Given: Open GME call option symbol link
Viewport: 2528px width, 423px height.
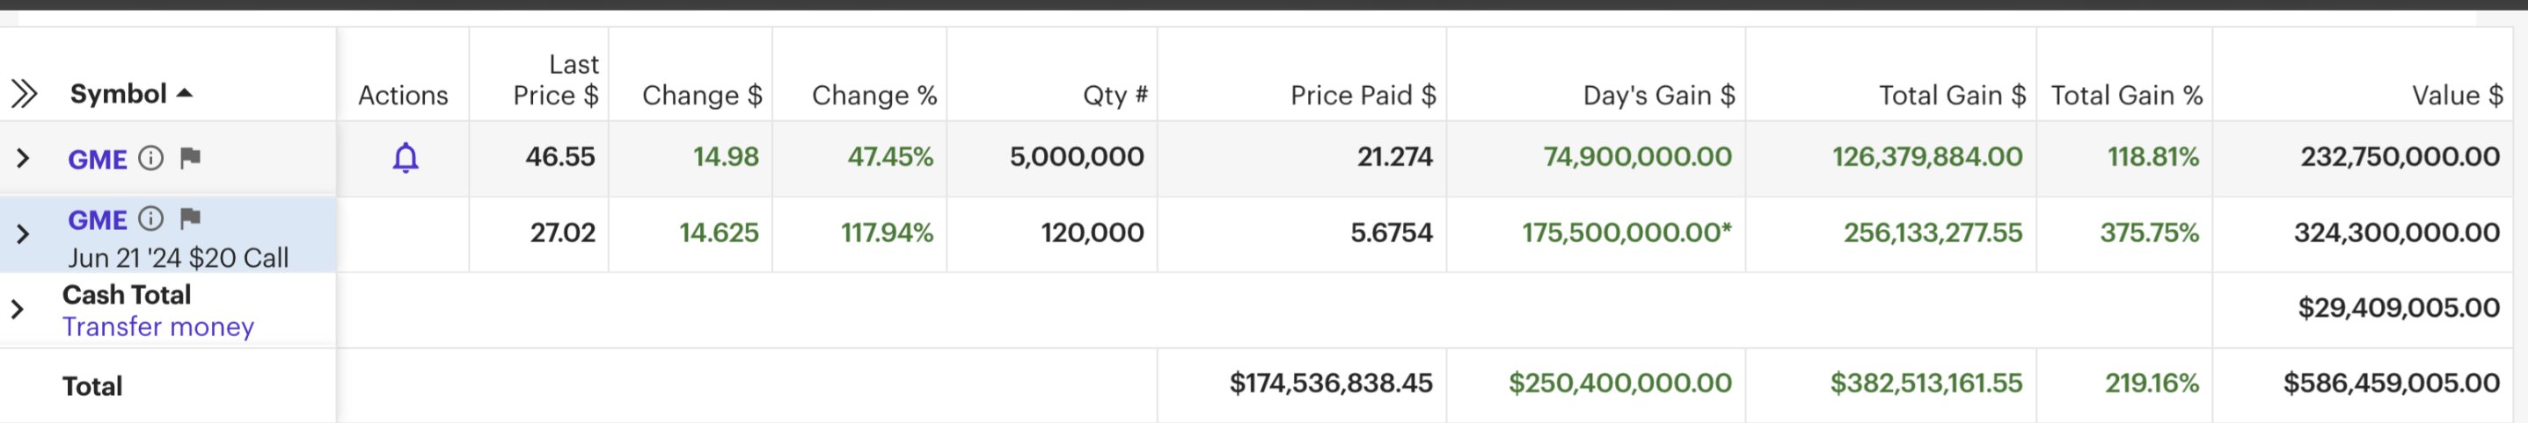Looking at the screenshot, I should (x=97, y=219).
